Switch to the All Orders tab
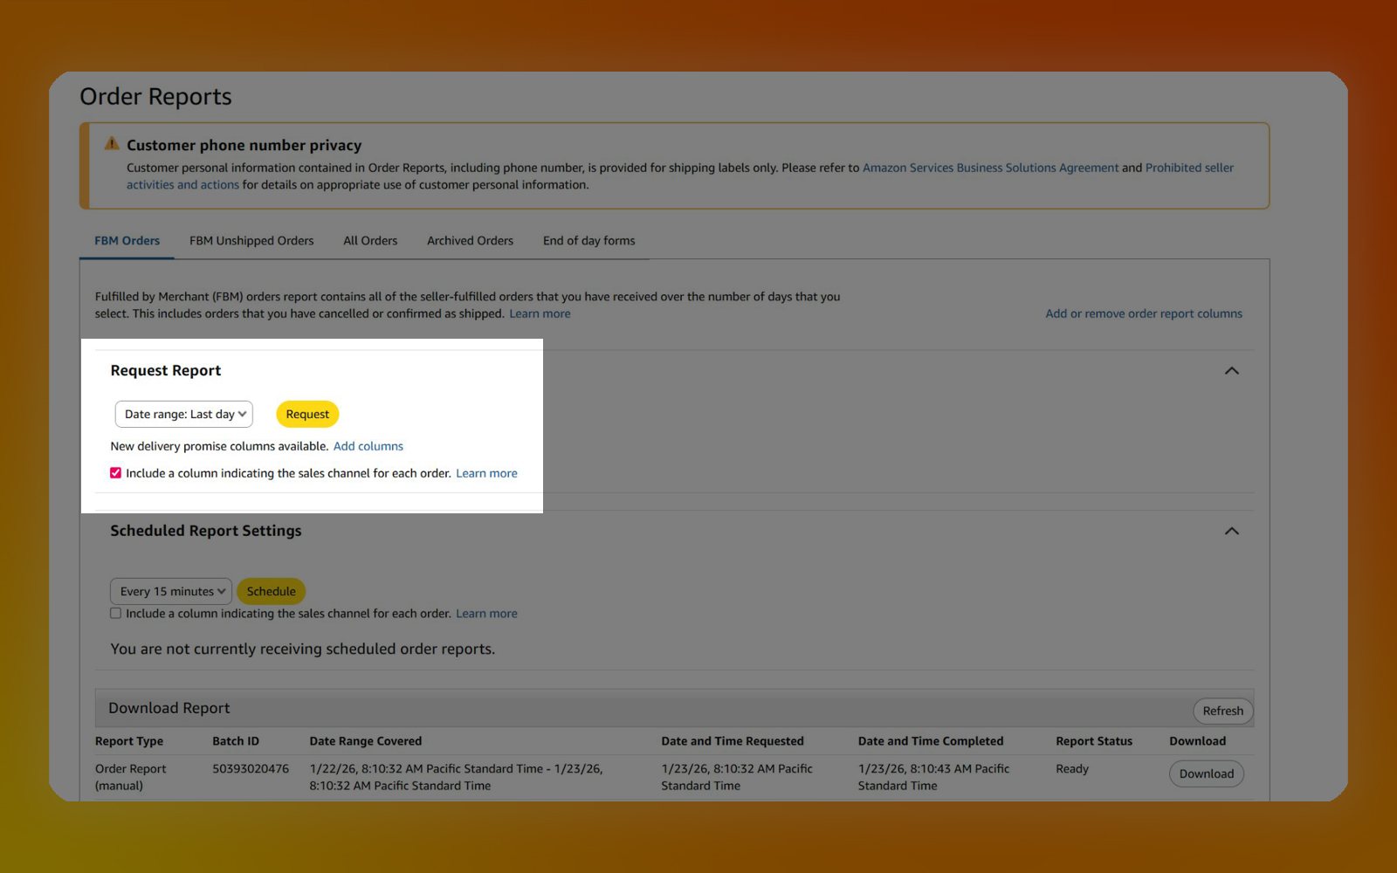 370,241
